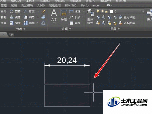Select the Fillet (圆角) tool
This screenshot has height=114, width=152.
(x=29, y=17)
